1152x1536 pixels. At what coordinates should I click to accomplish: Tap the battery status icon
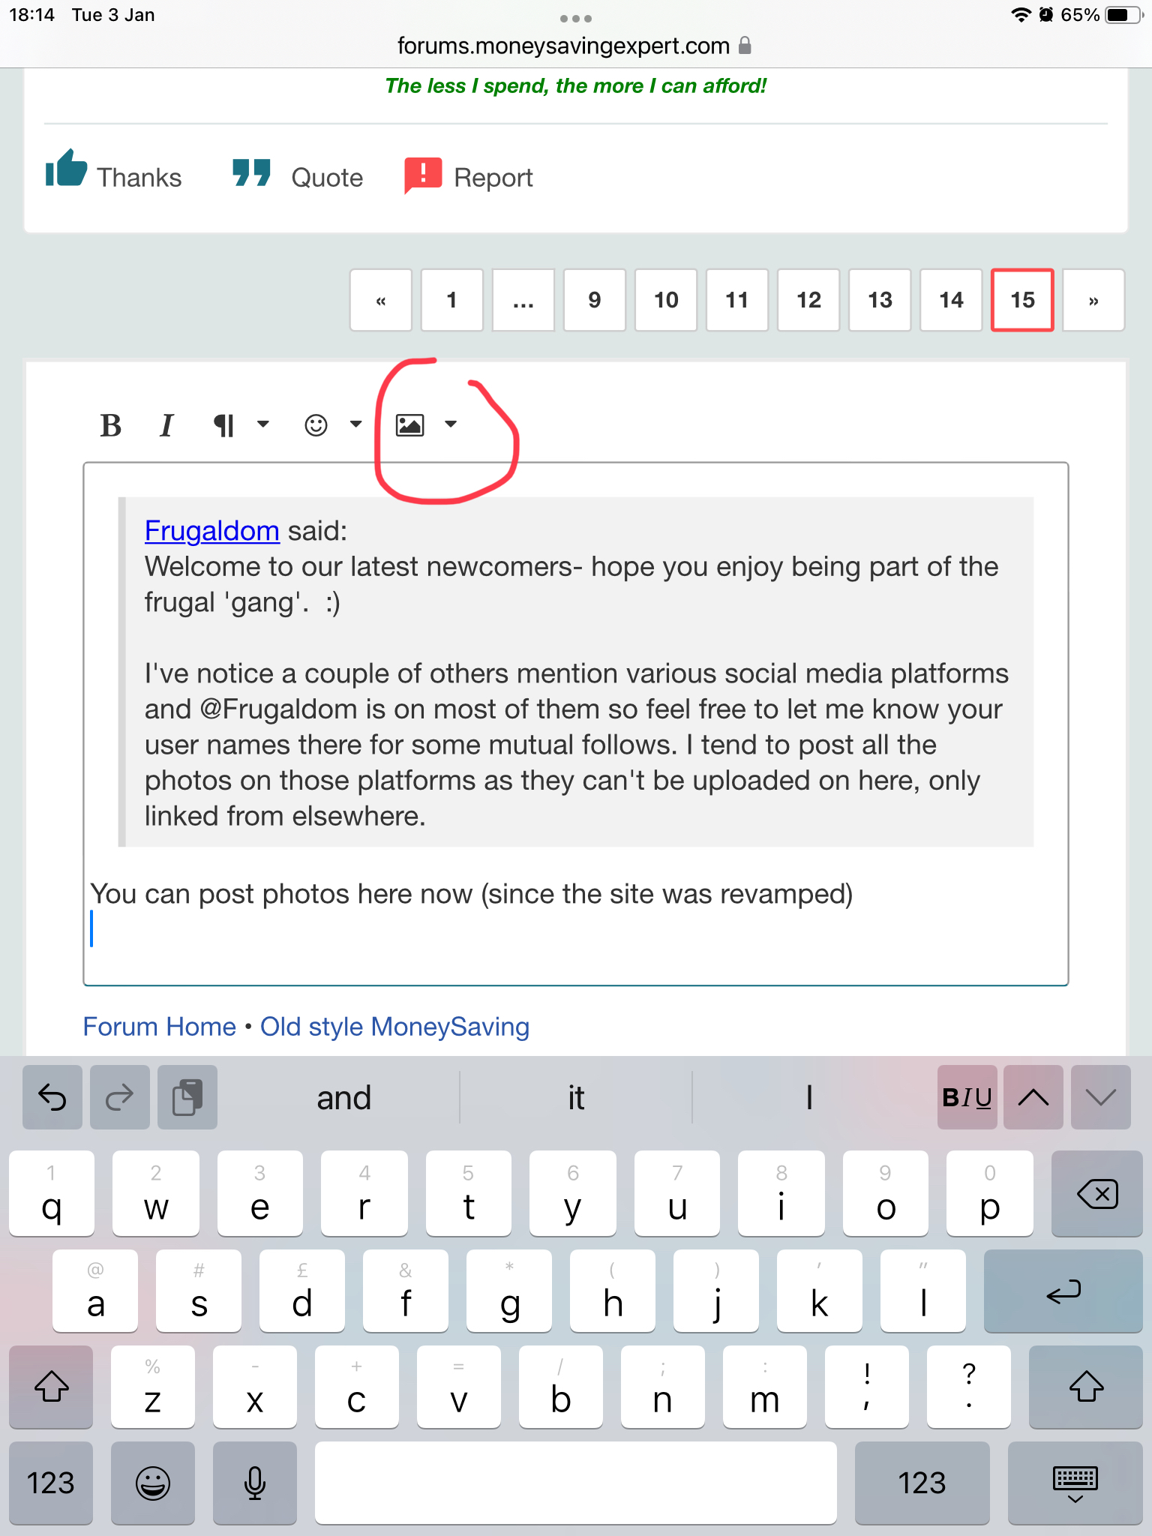[1124, 15]
